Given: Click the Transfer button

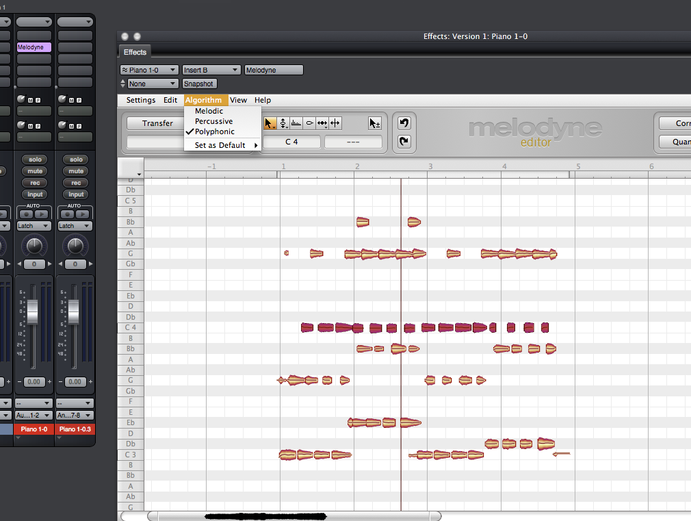Looking at the screenshot, I should click(157, 123).
